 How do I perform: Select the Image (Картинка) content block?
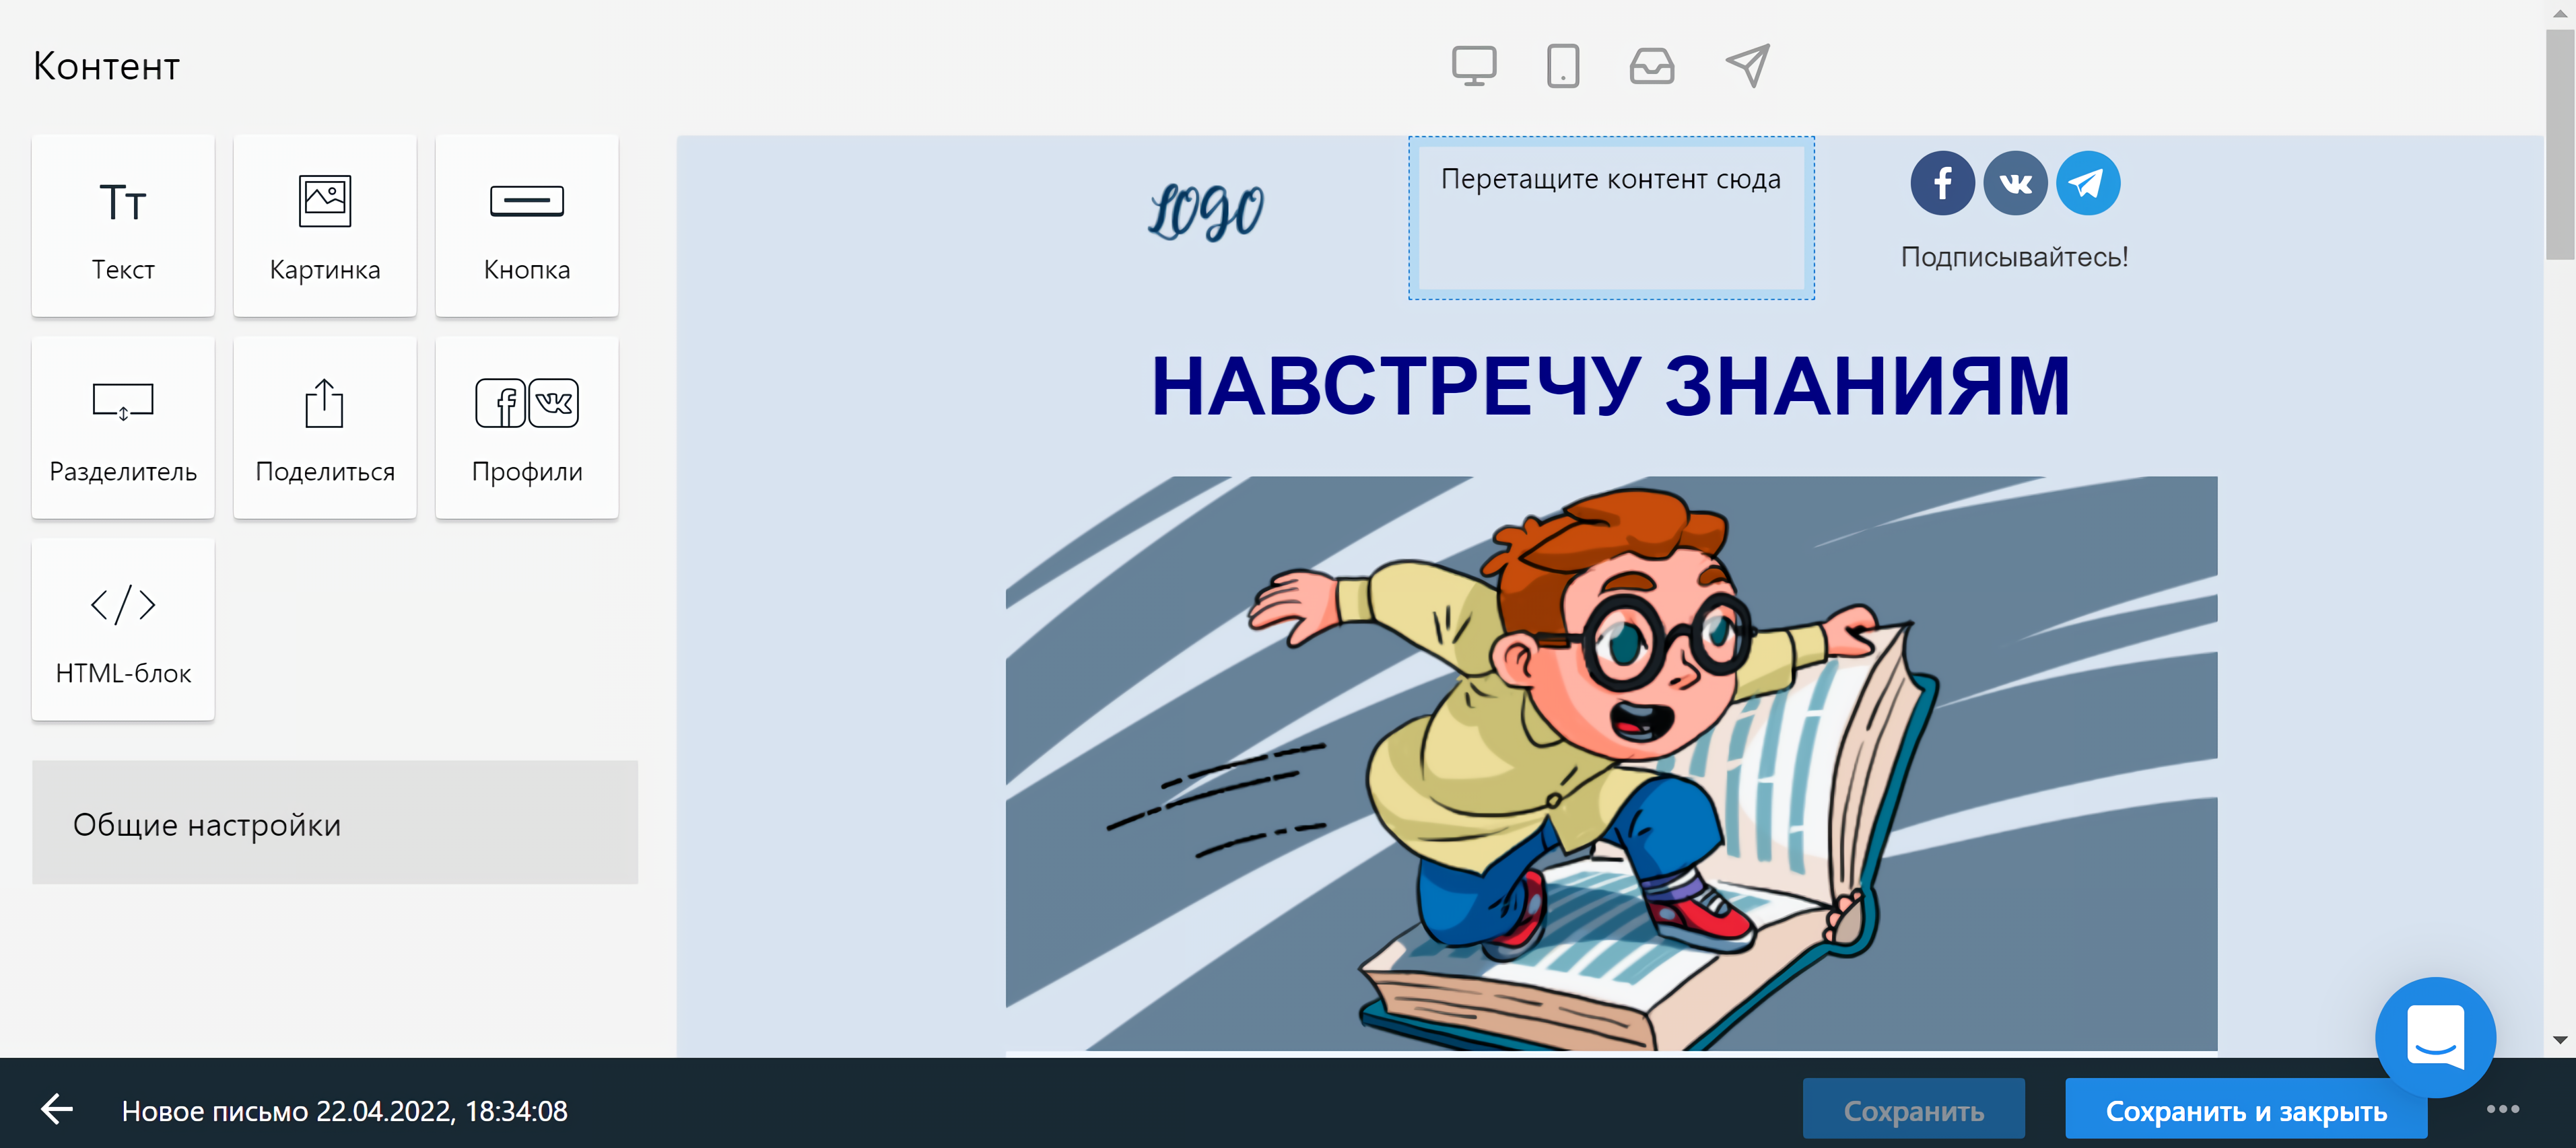[x=325, y=226]
